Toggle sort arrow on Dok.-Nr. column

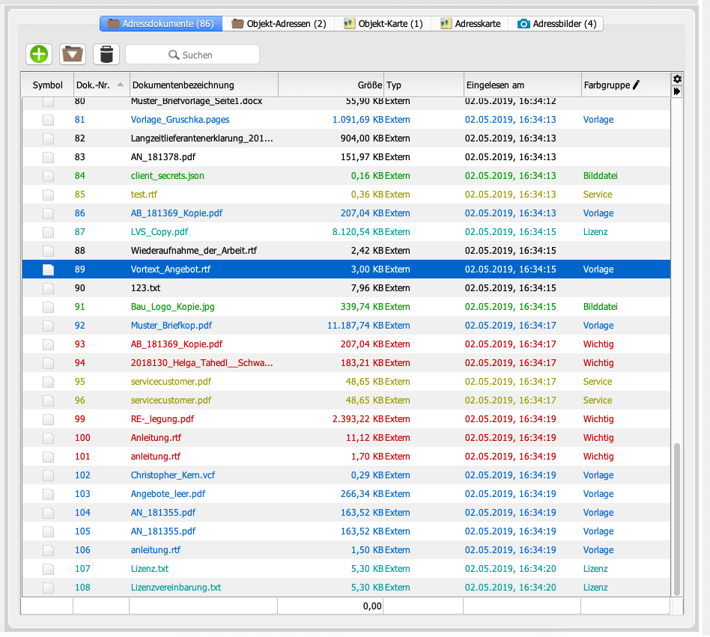(120, 85)
